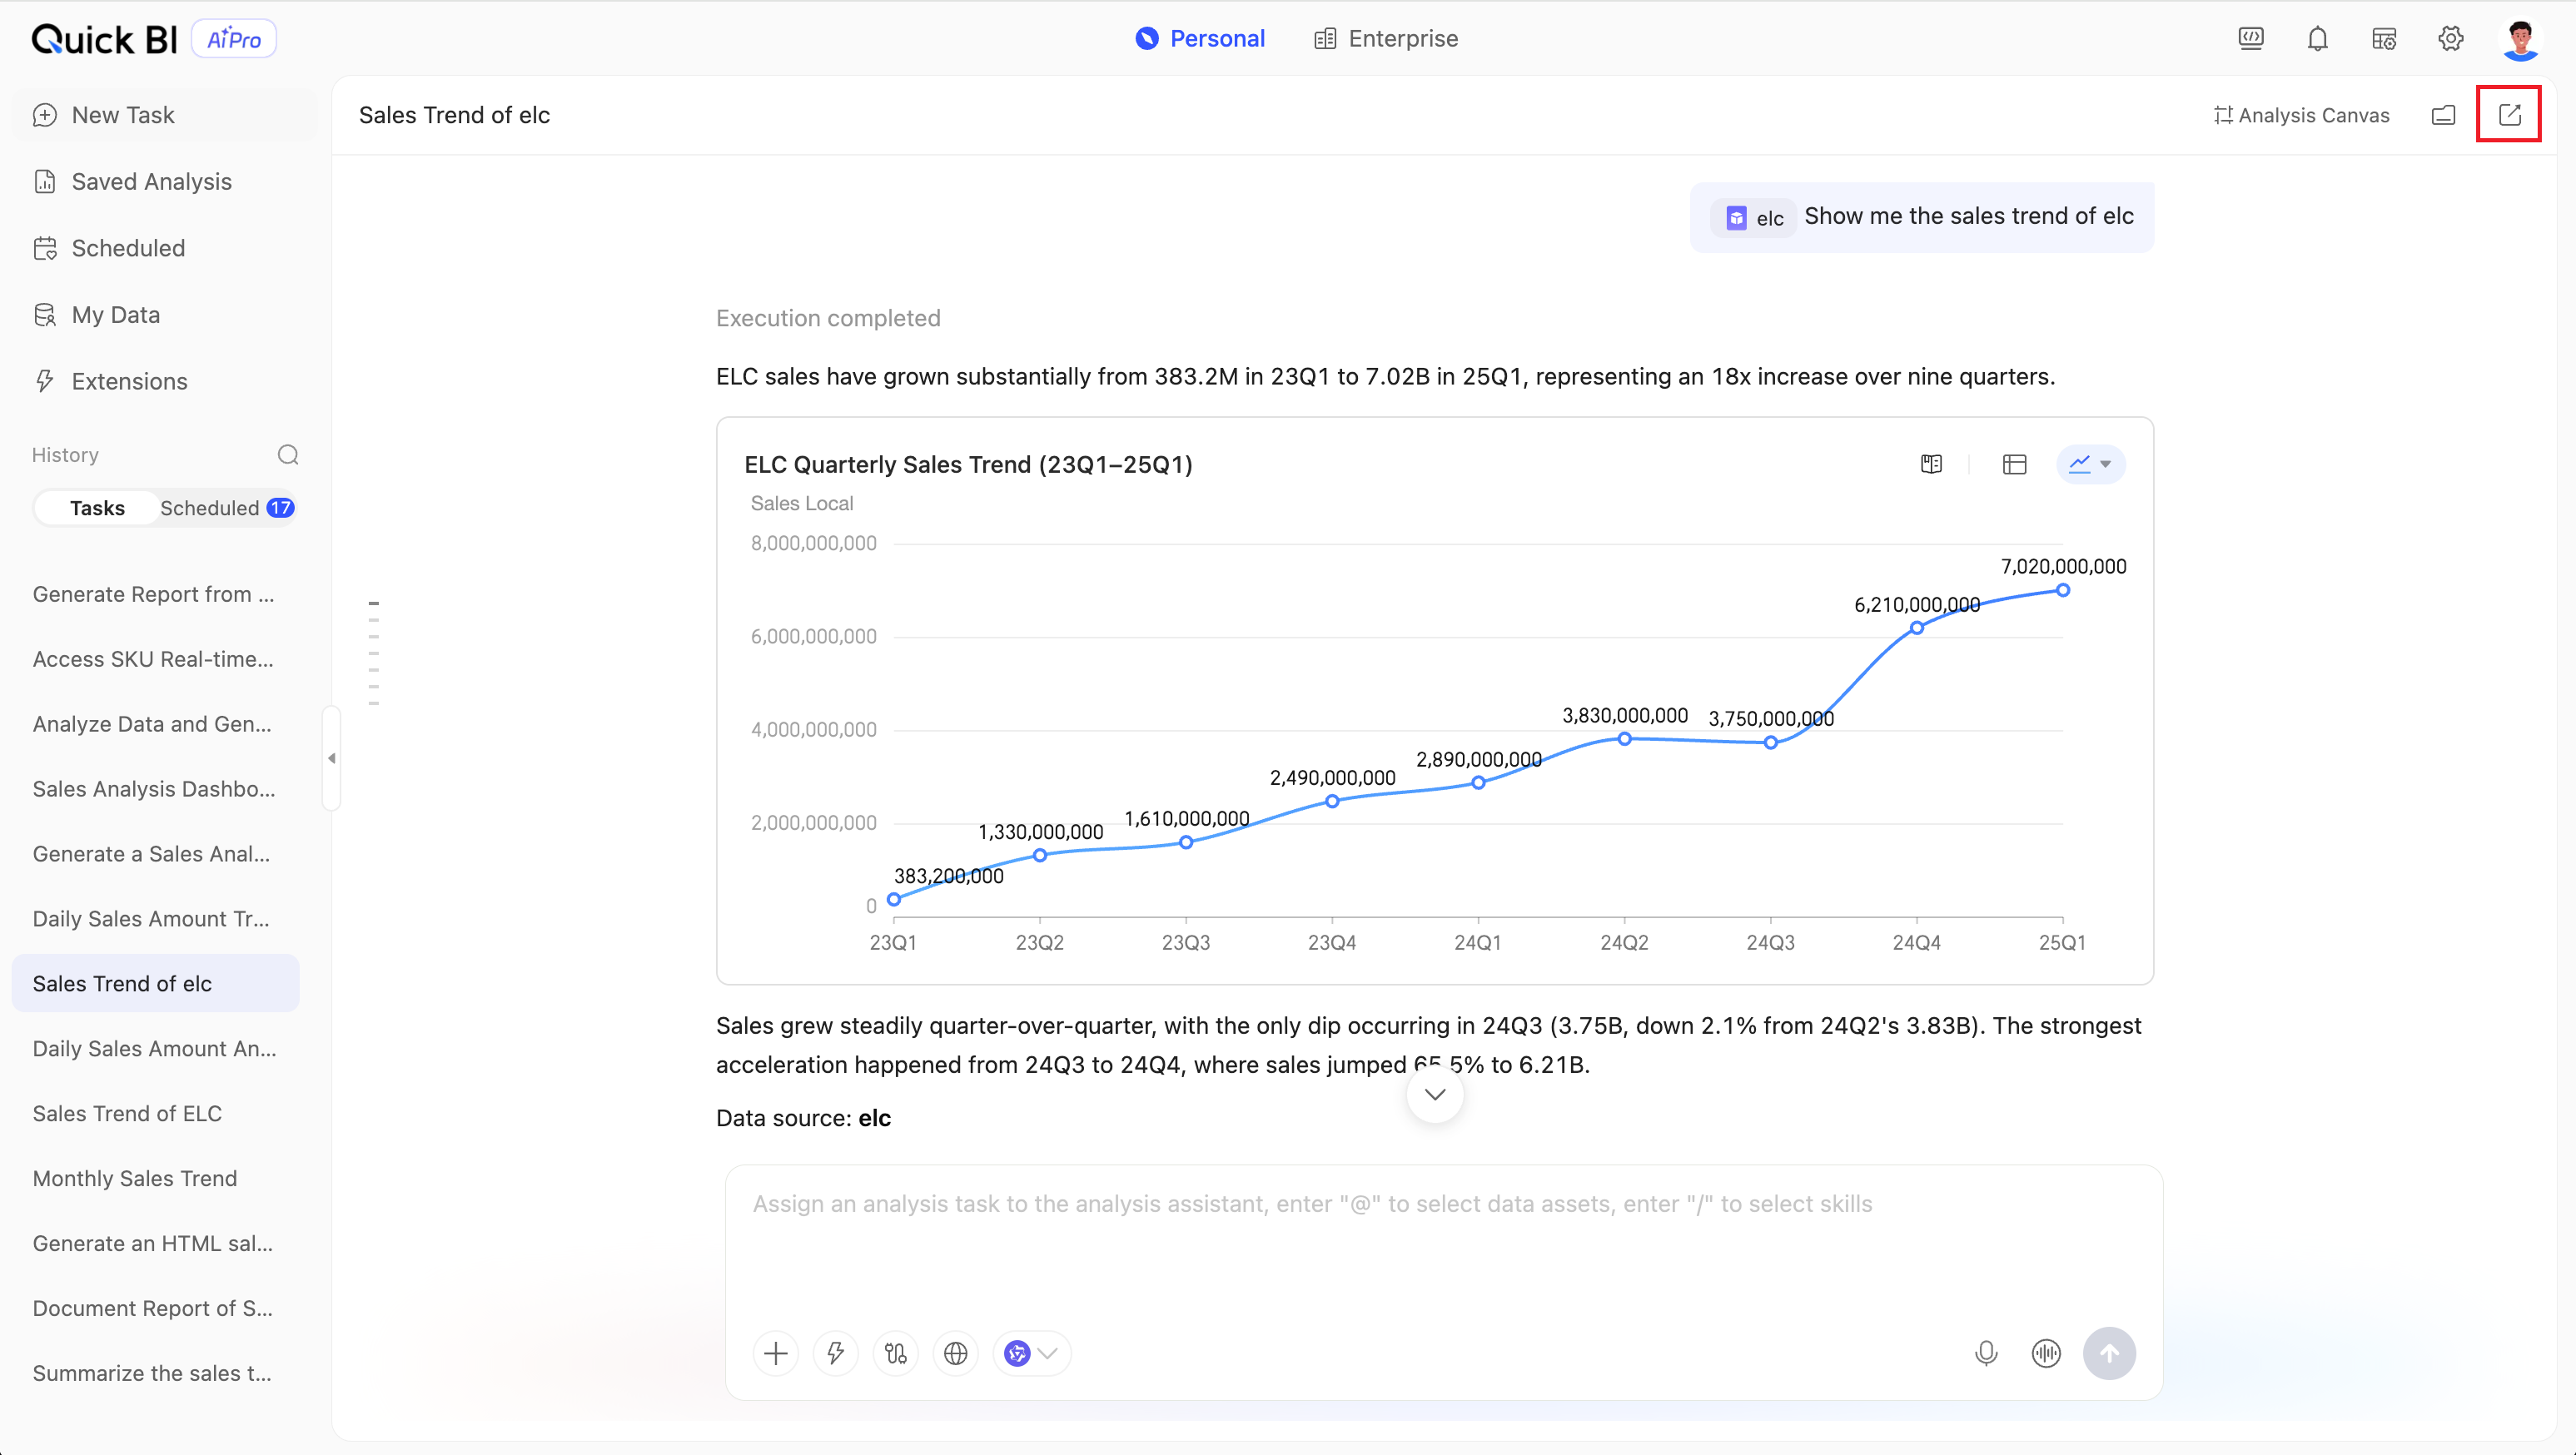Search history with magnifier icon
The height and width of the screenshot is (1455, 2576).
click(x=288, y=455)
